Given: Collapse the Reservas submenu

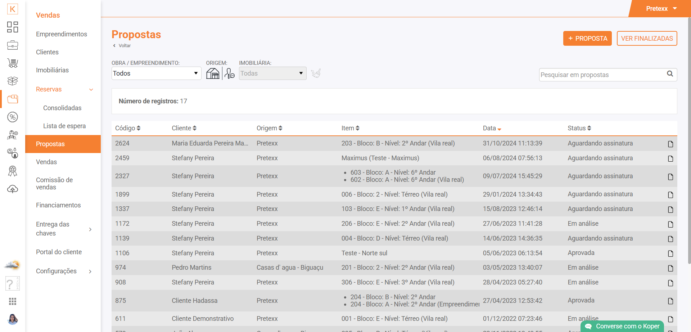Looking at the screenshot, I should tap(91, 90).
